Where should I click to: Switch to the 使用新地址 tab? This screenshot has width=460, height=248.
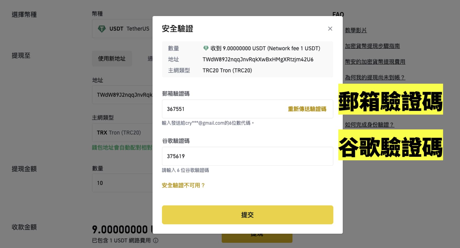pos(112,59)
